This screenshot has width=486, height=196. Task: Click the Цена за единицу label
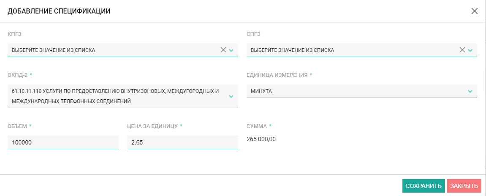point(152,126)
